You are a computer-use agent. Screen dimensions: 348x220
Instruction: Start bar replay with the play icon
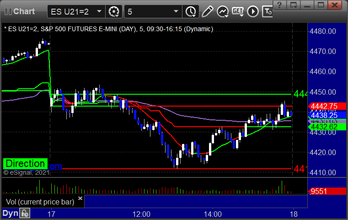click(253, 11)
